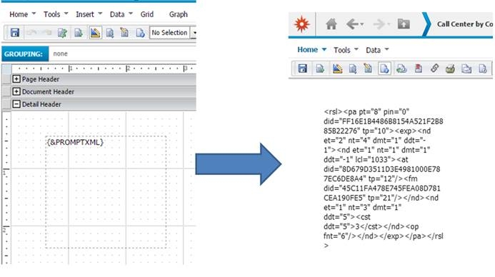Click the grouping field showing none

point(122,54)
